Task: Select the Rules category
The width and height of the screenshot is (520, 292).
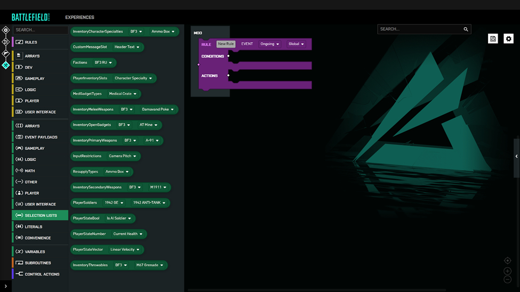Action: click(x=31, y=42)
